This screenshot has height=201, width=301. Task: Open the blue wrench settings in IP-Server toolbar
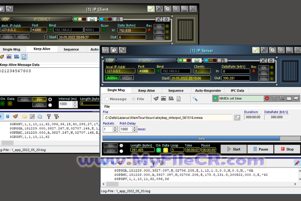[195, 99]
